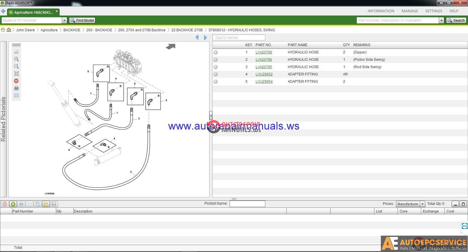Screen dimensions: 468x252
Task: Open the HELP menu
Action: [454, 11]
